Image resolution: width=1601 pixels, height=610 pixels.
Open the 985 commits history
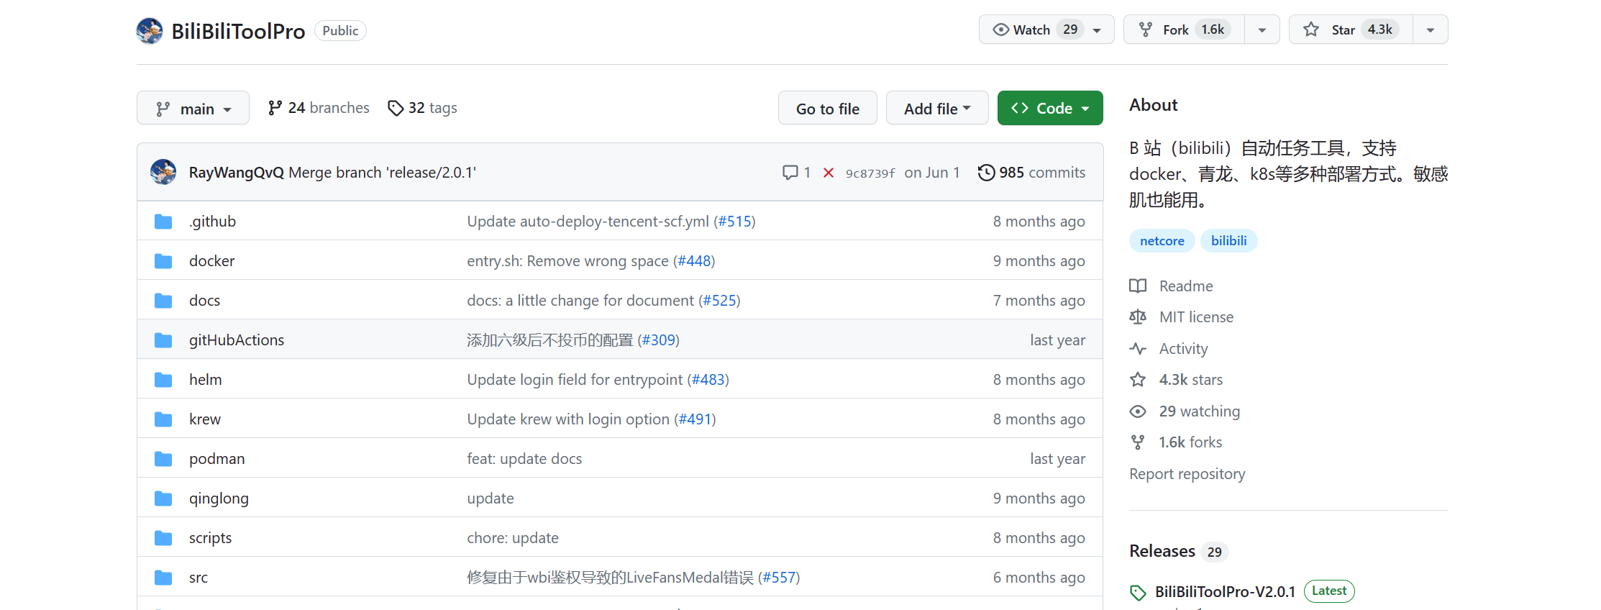[x=1031, y=173]
